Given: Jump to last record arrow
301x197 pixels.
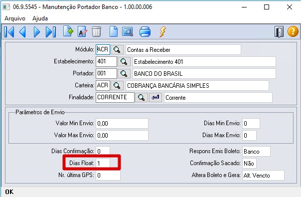Looking at the screenshot, I should (x=51, y=32).
